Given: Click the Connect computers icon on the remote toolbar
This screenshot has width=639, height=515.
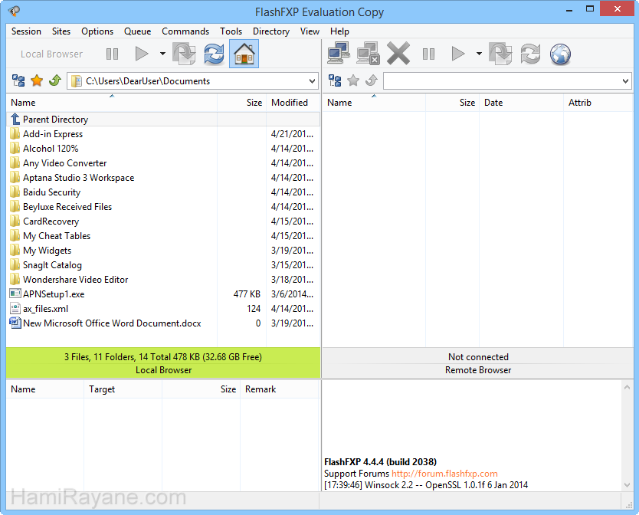Looking at the screenshot, I should point(338,53).
